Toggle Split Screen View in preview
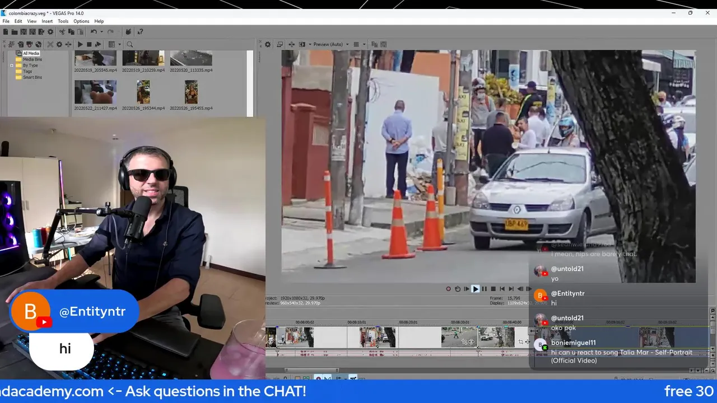 302,44
